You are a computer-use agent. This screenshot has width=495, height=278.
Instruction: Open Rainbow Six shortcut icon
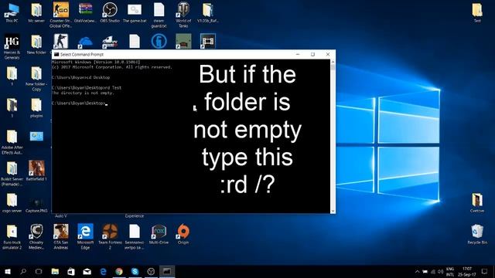(x=159, y=41)
